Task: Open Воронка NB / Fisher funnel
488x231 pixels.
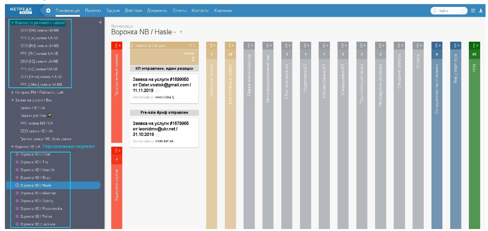Action: (36, 216)
